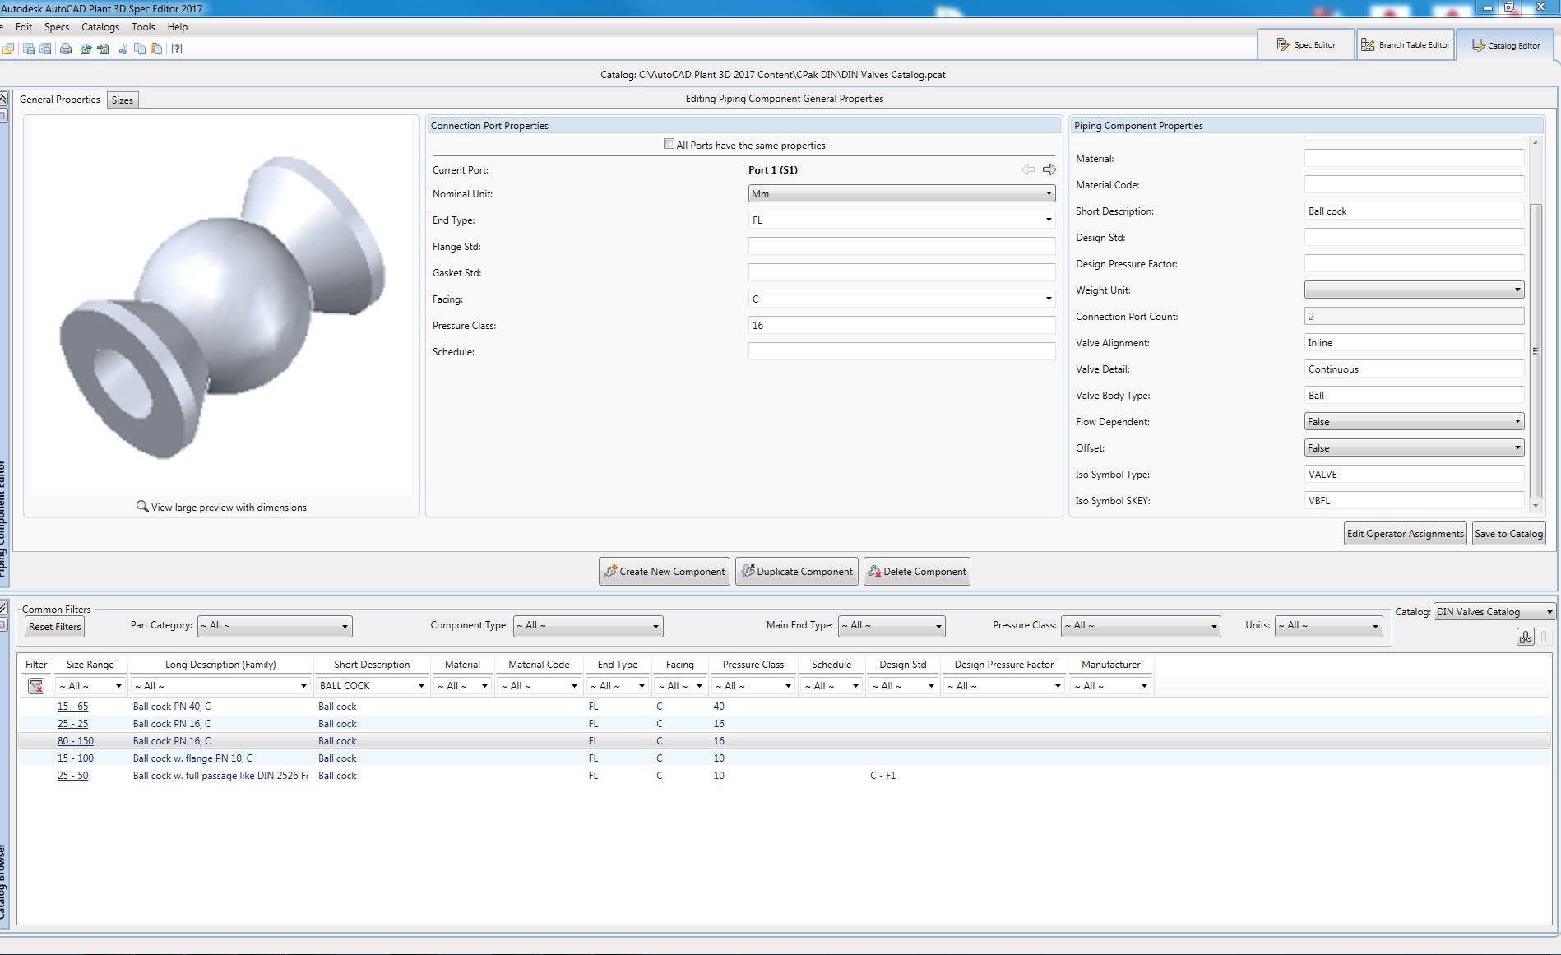The height and width of the screenshot is (955, 1561).
Task: Click the first Save icon in toolbar
Action: click(x=29, y=49)
